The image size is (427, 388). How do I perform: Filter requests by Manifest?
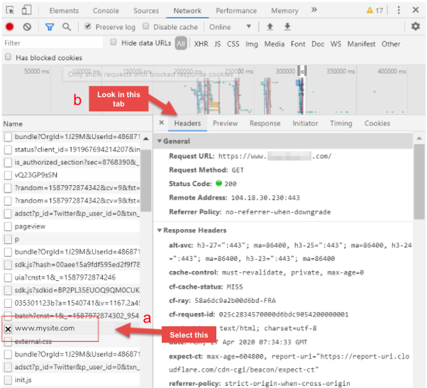click(361, 44)
